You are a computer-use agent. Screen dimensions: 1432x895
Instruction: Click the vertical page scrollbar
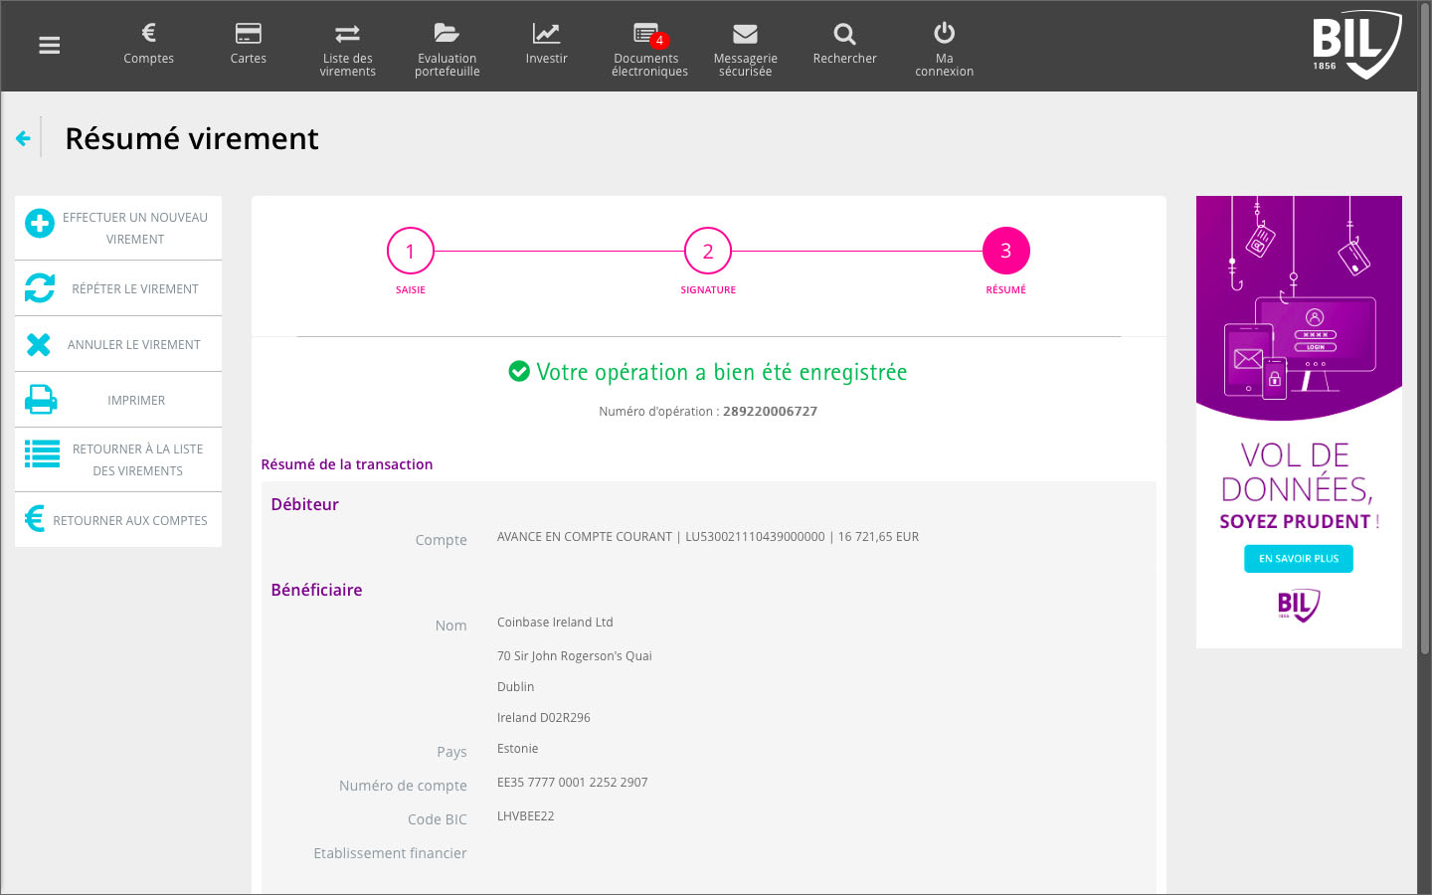point(1424,348)
